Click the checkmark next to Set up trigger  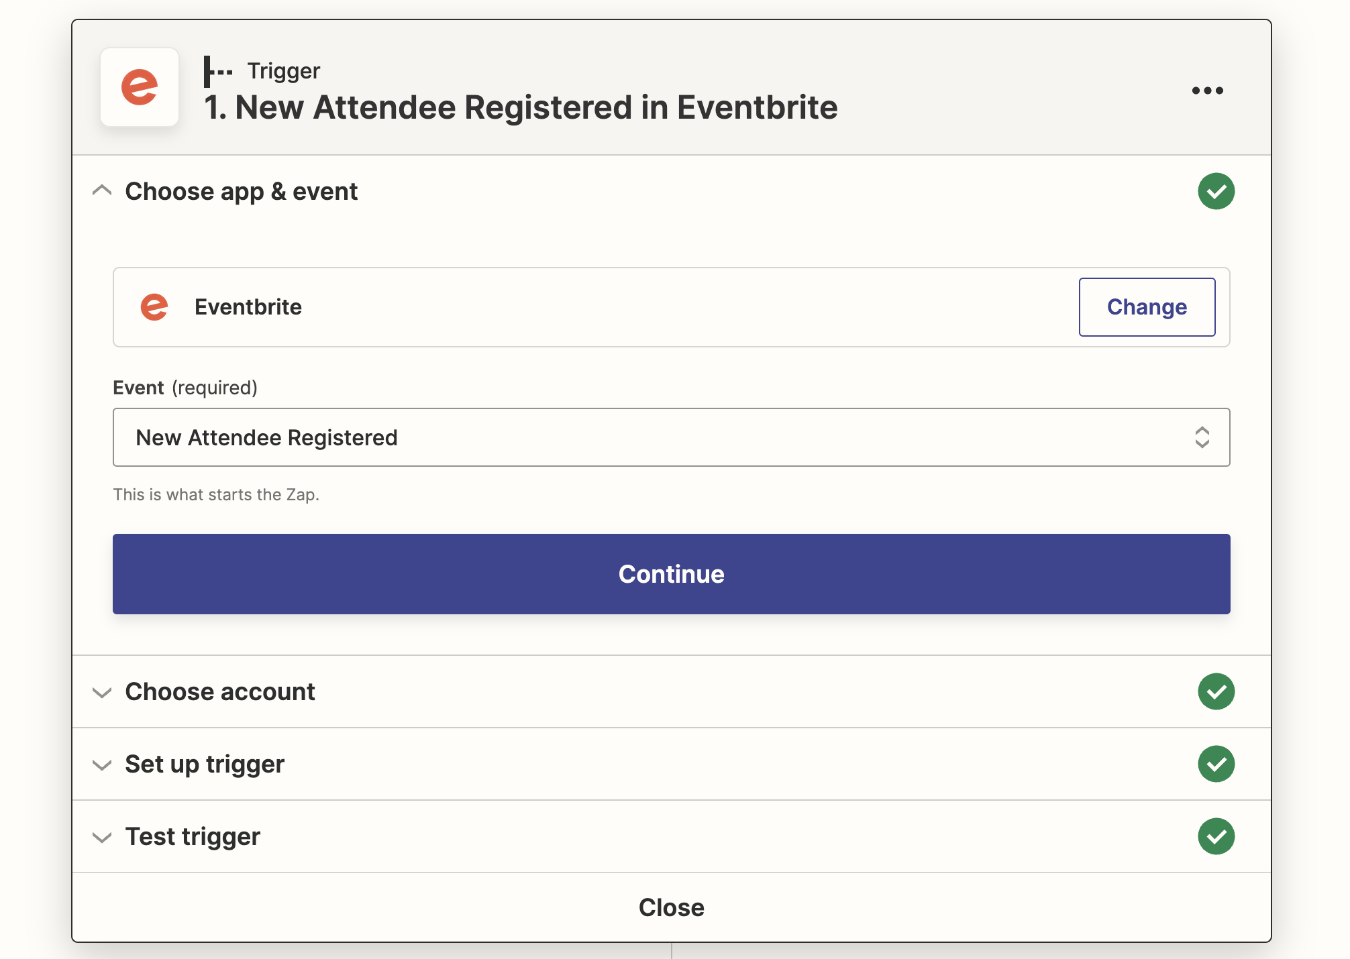pyautogui.click(x=1216, y=764)
